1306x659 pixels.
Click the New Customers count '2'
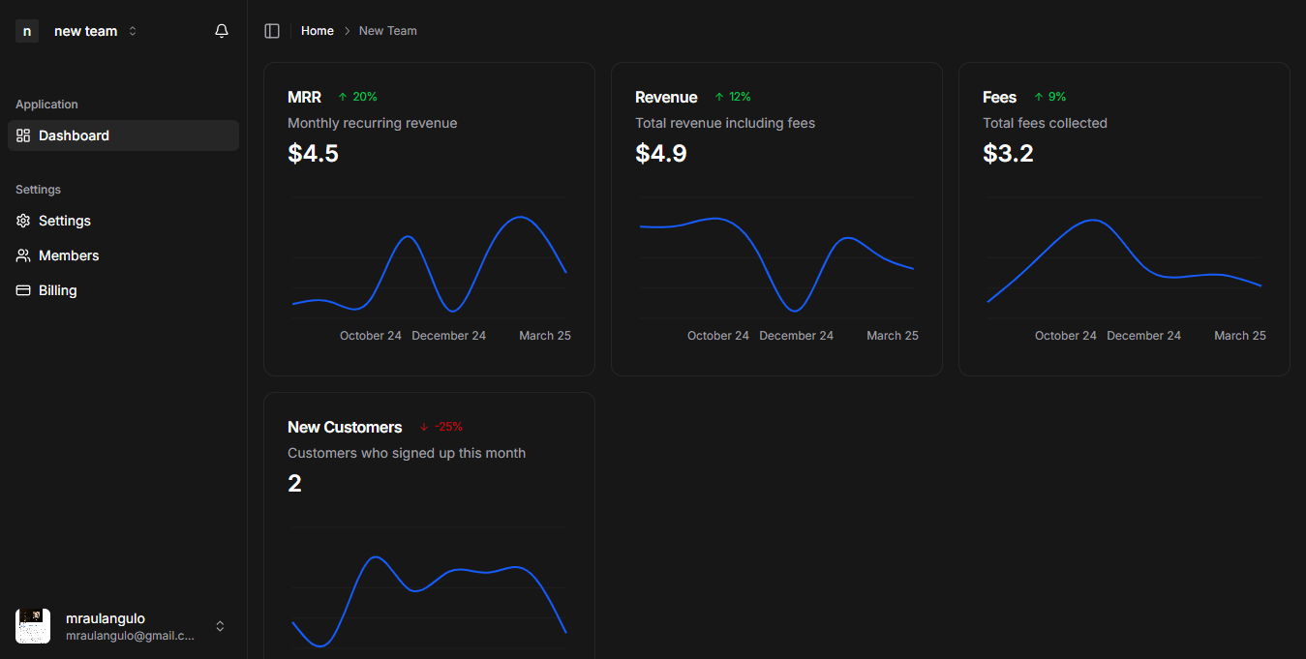(294, 483)
